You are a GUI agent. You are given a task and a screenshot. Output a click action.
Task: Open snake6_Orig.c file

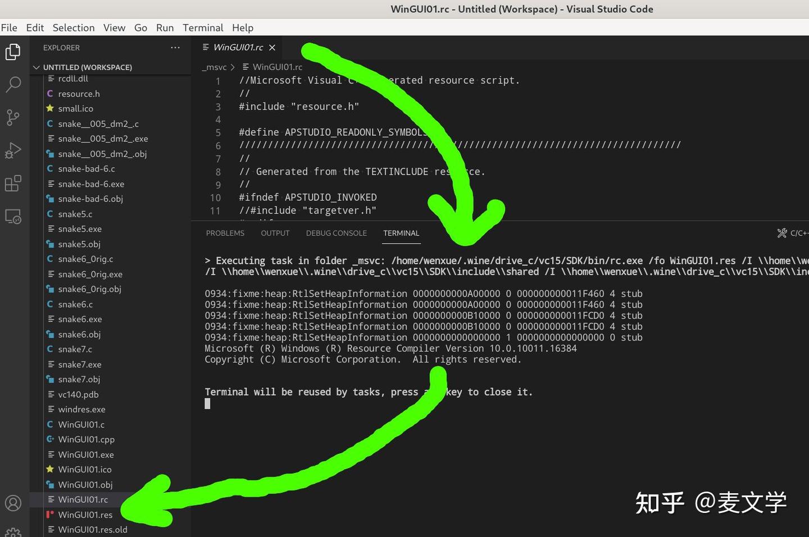tap(85, 259)
